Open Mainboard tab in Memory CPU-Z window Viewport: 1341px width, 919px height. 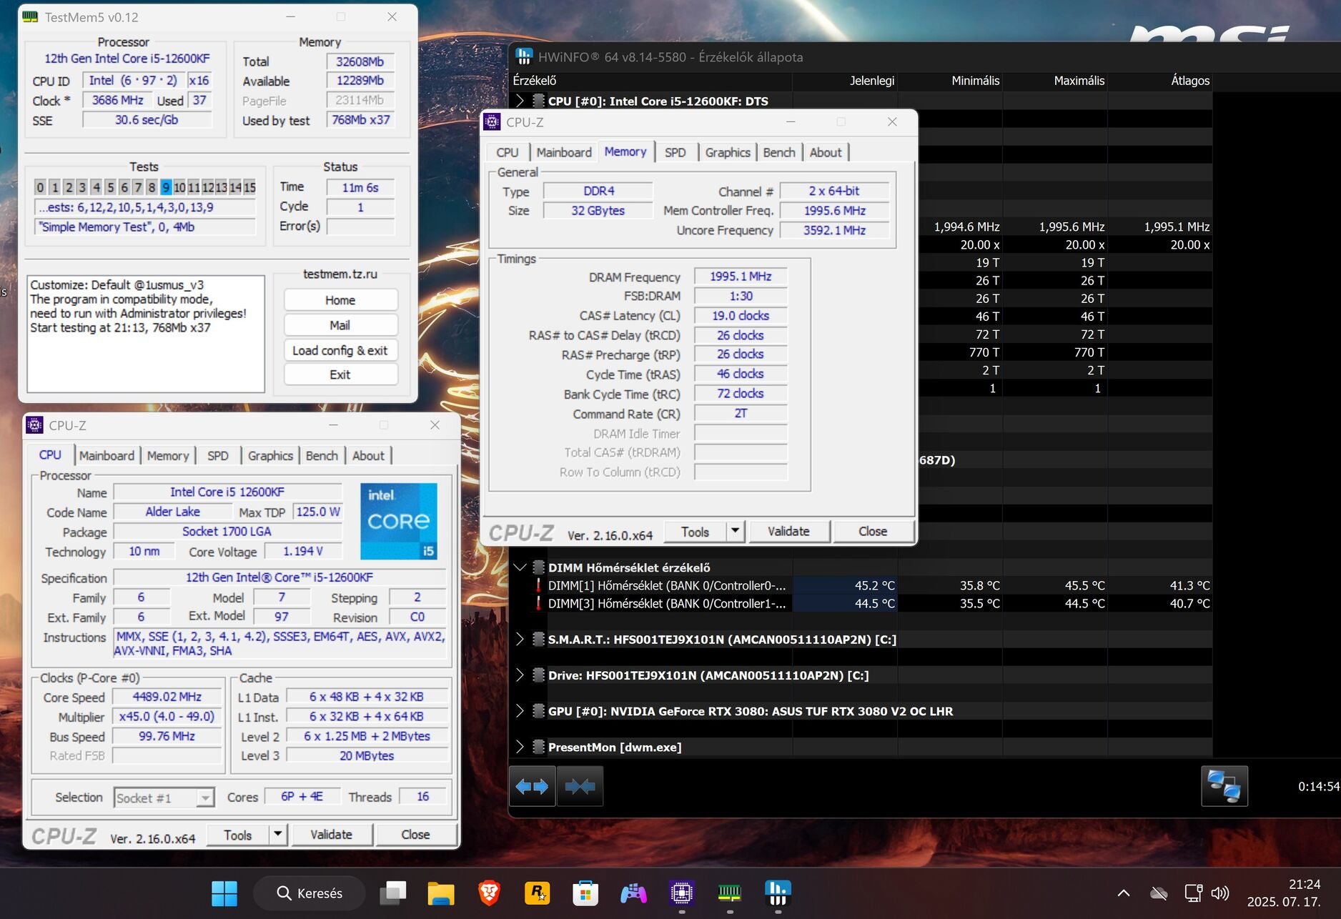564,152
